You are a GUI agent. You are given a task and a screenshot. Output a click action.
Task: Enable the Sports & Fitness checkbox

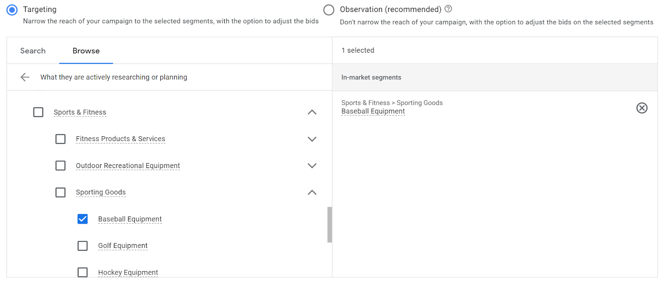38,112
